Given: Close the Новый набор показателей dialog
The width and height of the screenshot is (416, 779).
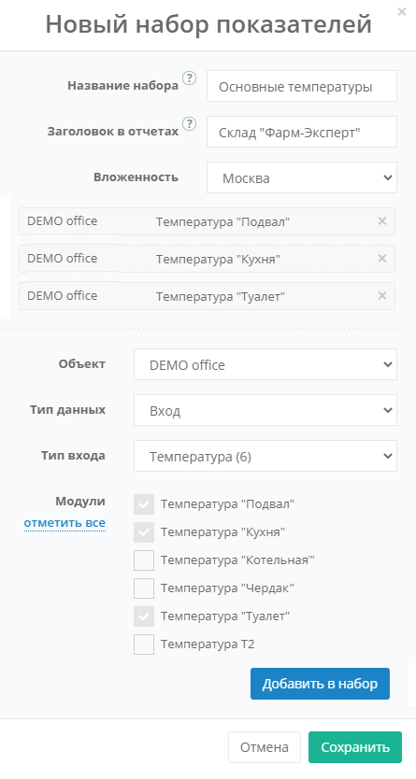Looking at the screenshot, I should (402, 11).
